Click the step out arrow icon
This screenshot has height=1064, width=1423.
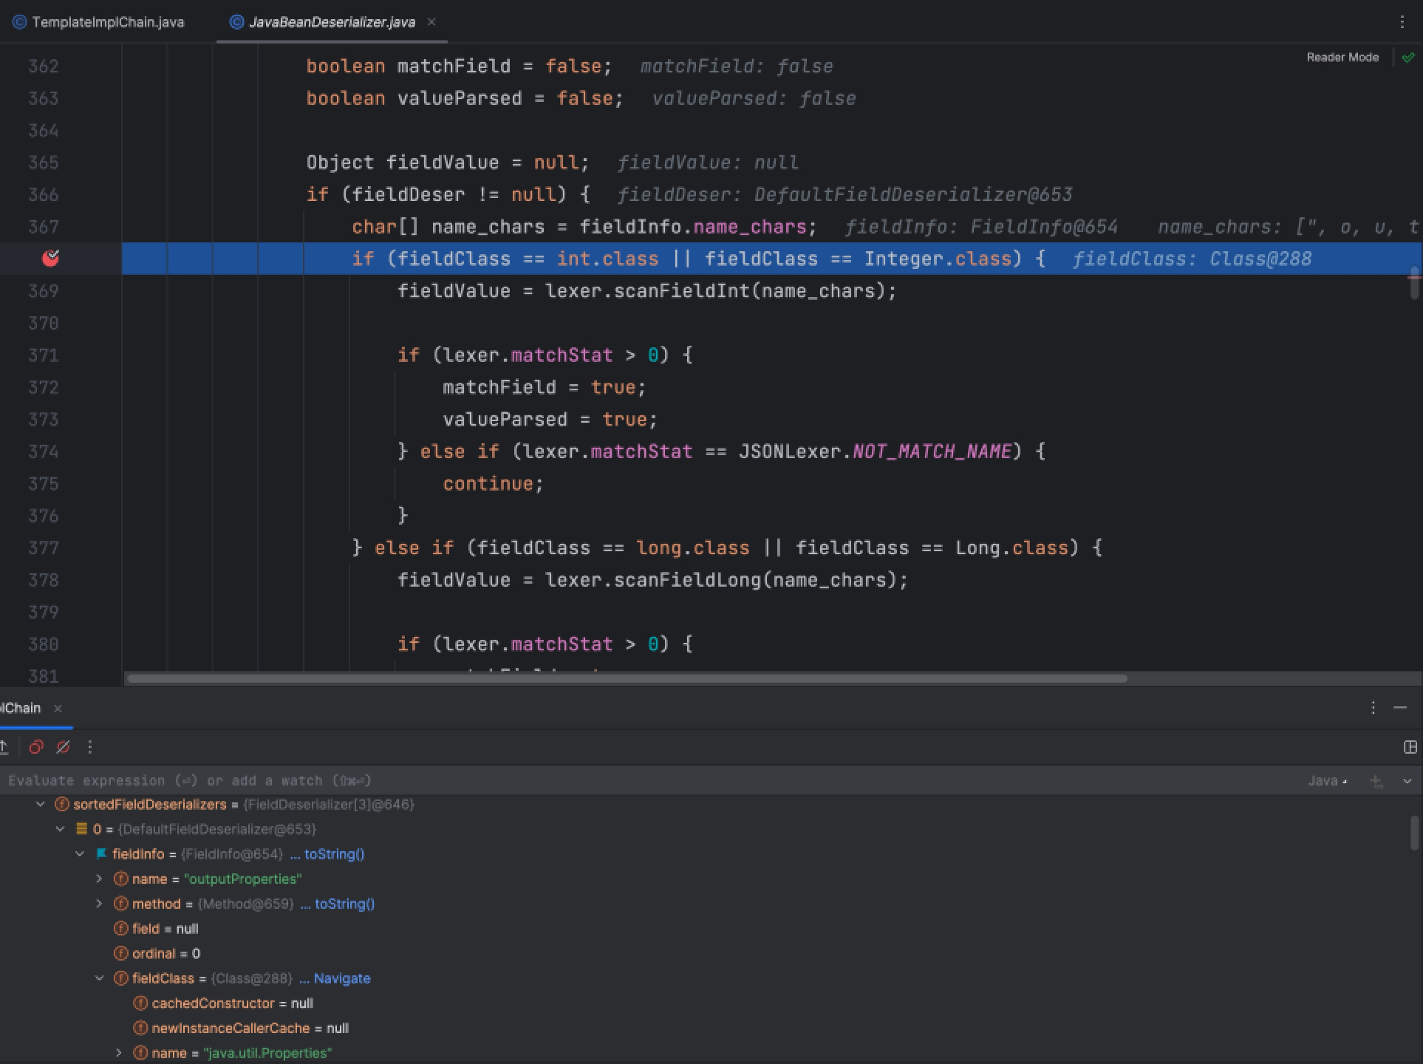click(x=4, y=747)
